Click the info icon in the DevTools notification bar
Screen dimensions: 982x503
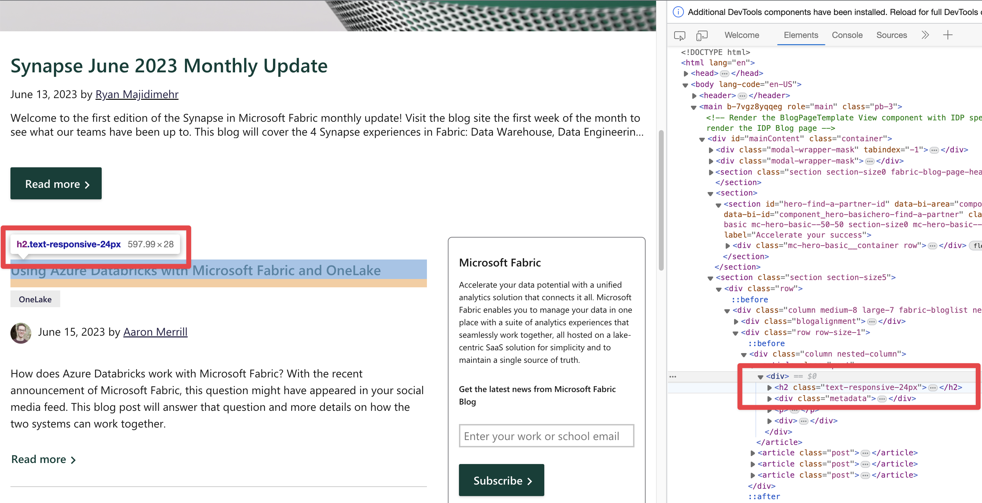click(x=678, y=12)
